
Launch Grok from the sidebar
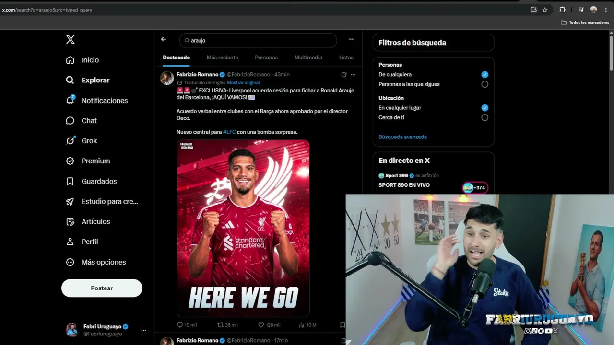pos(82,141)
